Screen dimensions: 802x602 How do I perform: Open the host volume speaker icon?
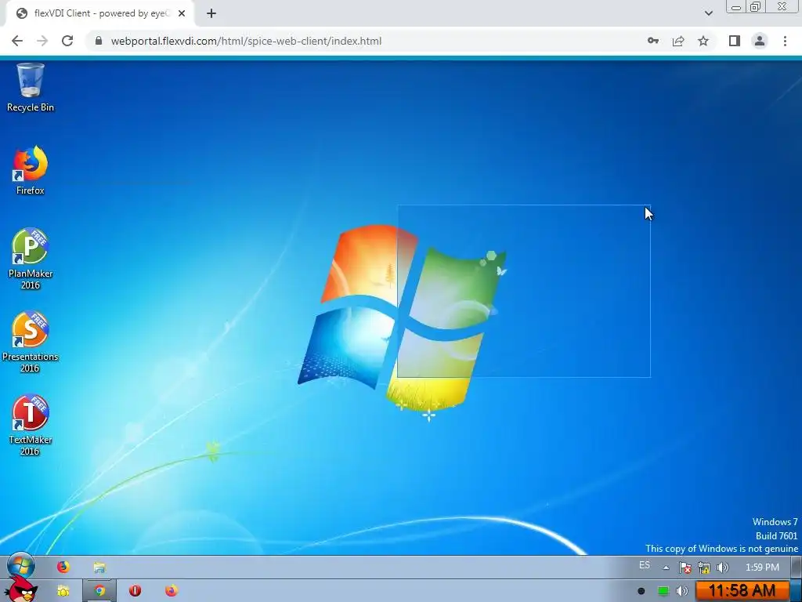[x=681, y=591]
